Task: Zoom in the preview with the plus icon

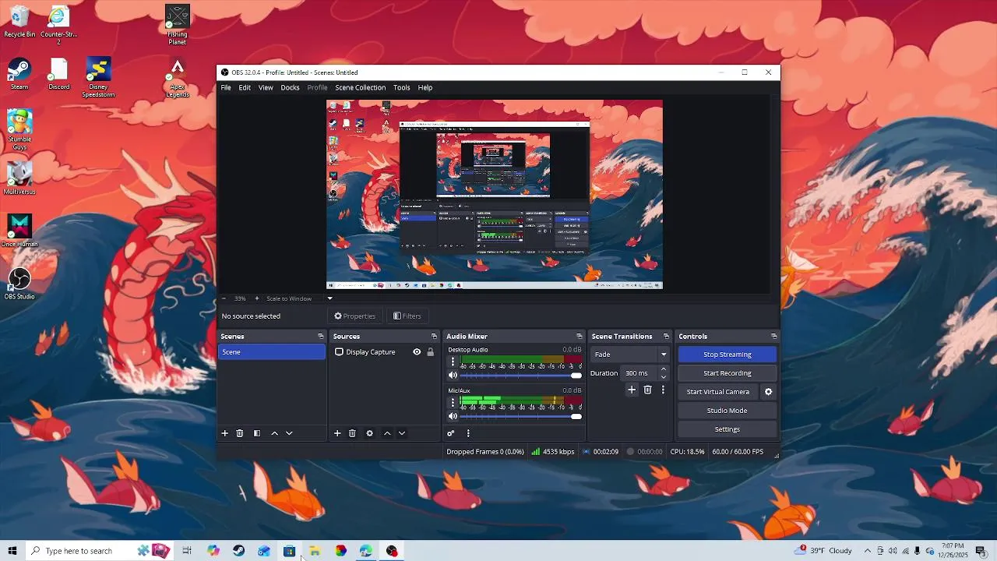Action: [257, 298]
